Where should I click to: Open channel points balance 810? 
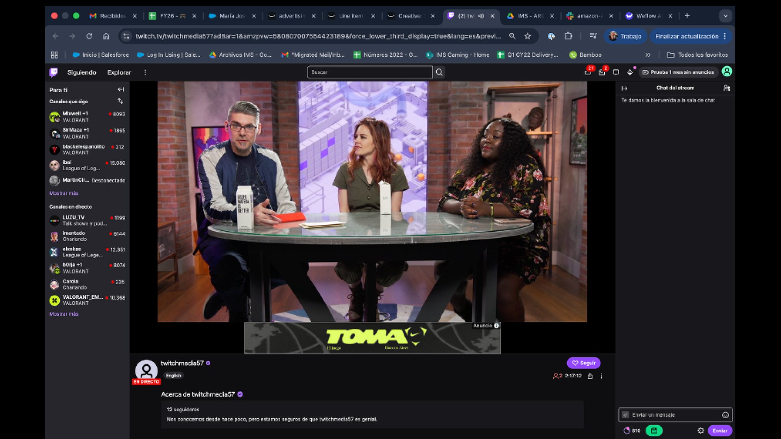(x=632, y=430)
